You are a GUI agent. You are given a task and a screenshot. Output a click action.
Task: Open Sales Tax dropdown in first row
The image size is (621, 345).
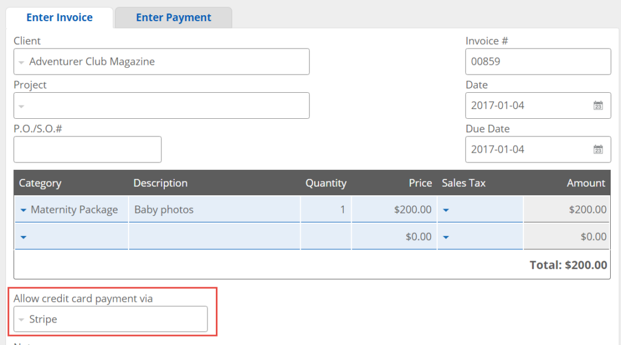coord(446,210)
